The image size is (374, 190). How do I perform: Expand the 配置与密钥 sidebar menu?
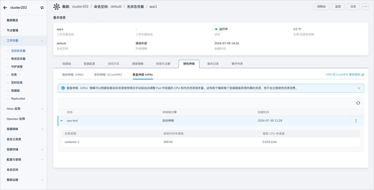pos(42,160)
